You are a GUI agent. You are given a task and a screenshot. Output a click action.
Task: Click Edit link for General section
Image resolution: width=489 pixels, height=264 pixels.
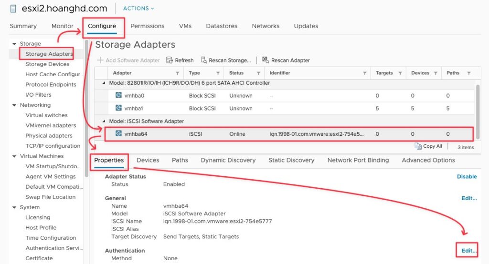pyautogui.click(x=469, y=198)
